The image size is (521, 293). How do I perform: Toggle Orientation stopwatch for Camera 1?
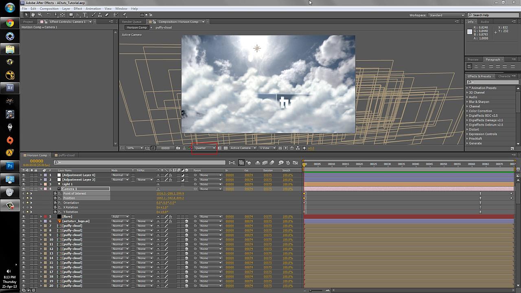click(55, 203)
